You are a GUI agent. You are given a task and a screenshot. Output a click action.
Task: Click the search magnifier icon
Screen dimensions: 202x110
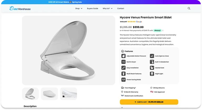coord(189,8)
